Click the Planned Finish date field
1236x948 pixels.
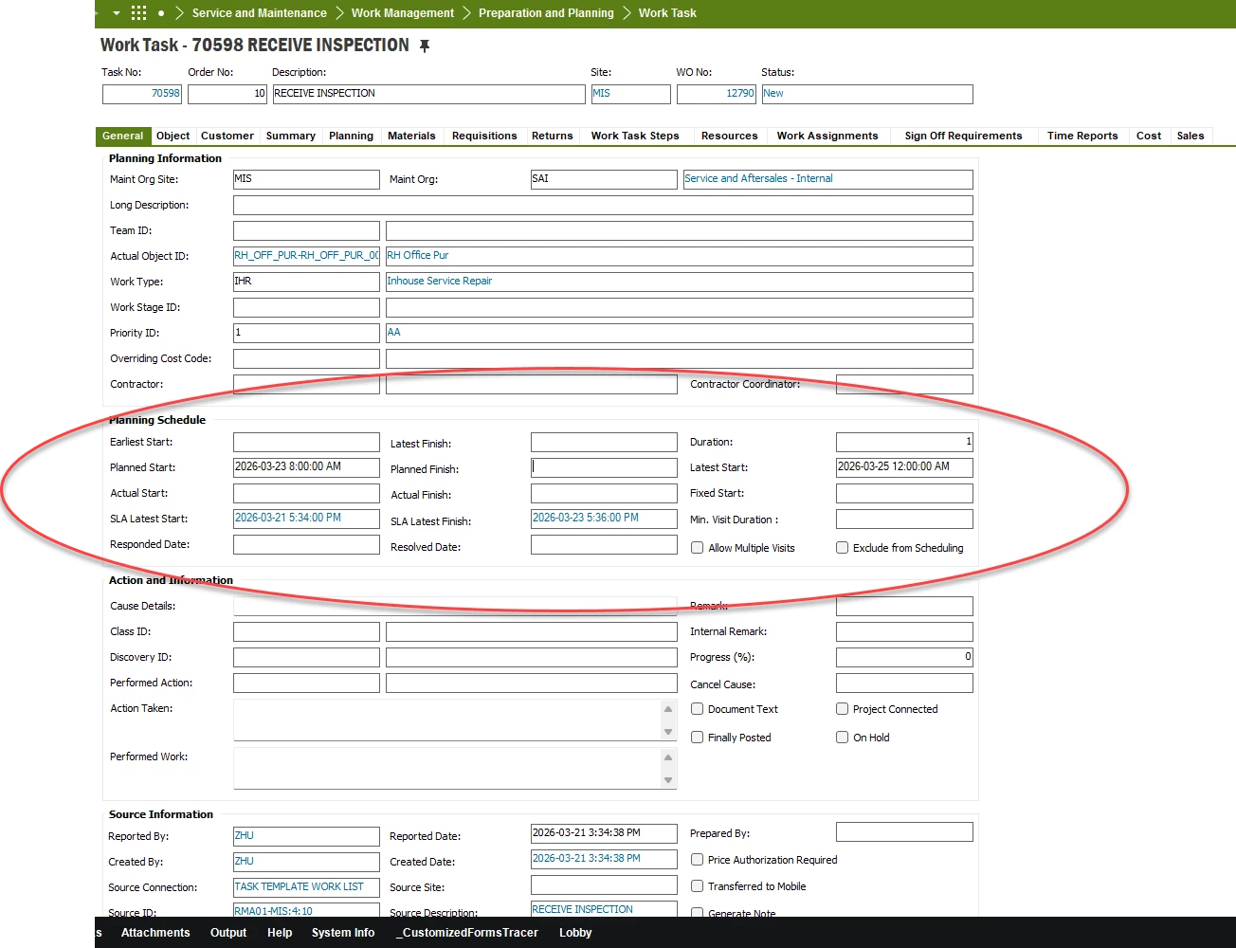click(604, 467)
